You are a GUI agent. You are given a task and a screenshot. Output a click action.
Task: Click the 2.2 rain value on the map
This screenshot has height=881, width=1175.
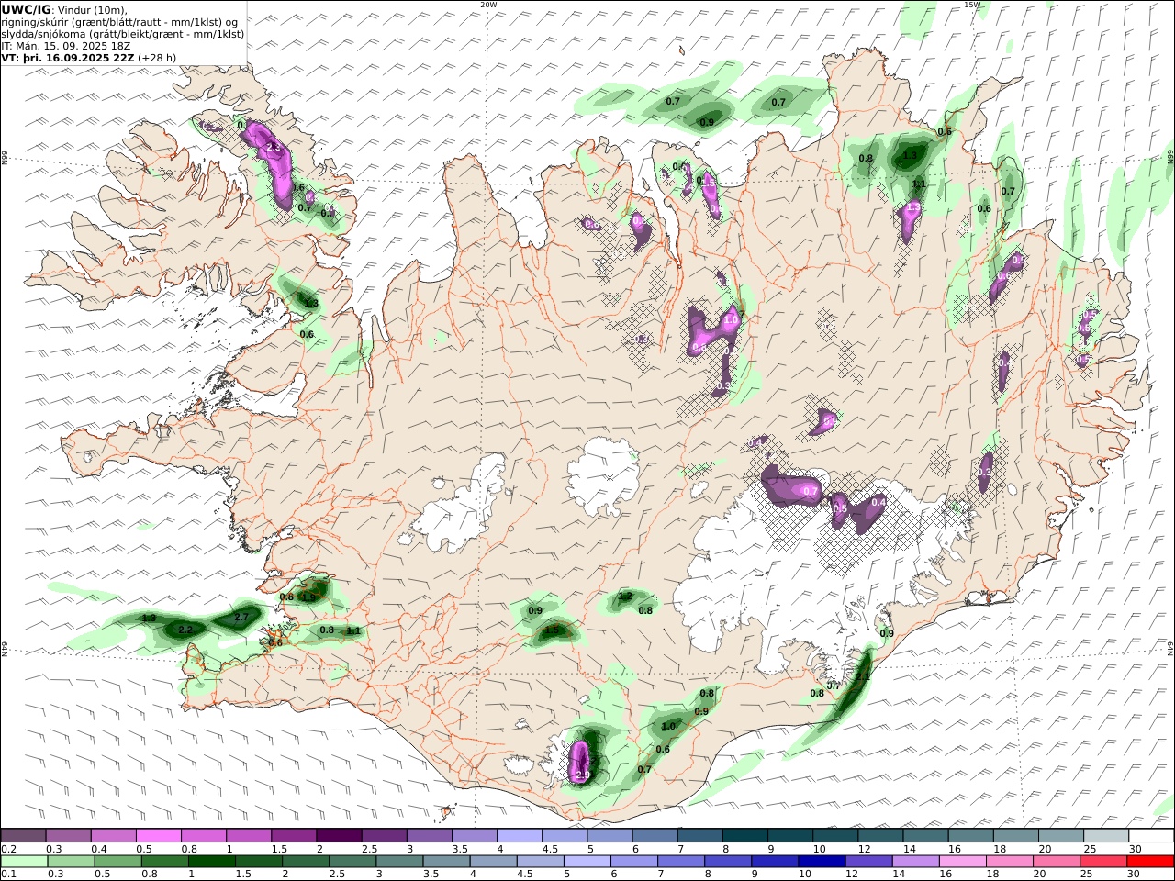pos(185,630)
